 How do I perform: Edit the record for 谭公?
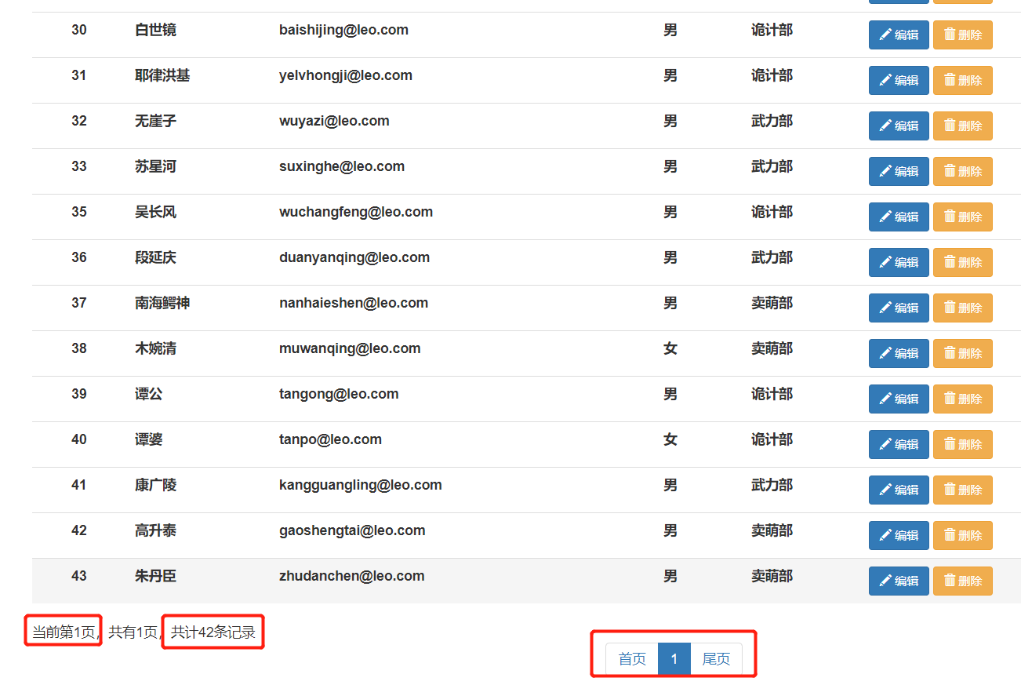coord(899,399)
